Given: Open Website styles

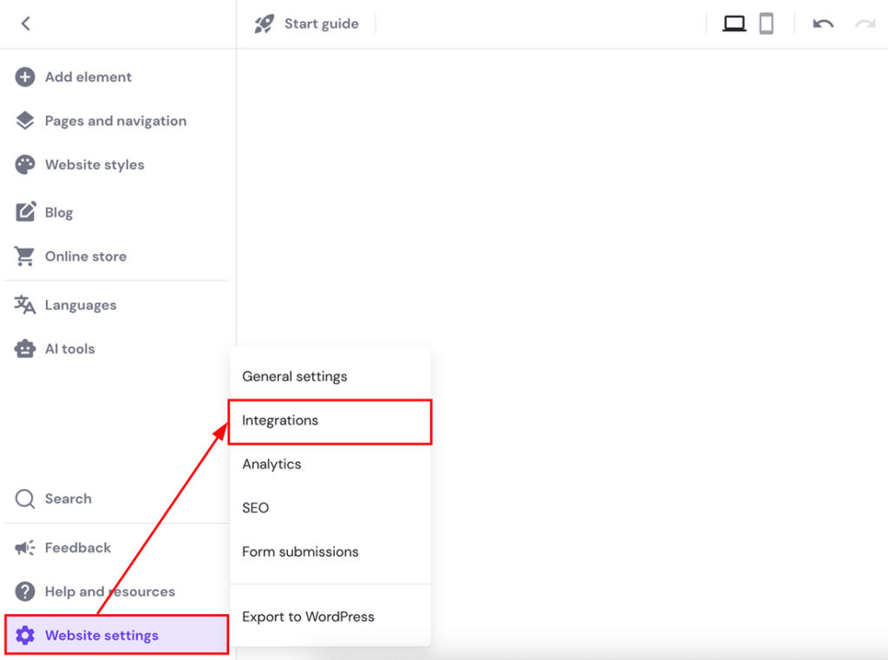Looking at the screenshot, I should coord(25,165).
